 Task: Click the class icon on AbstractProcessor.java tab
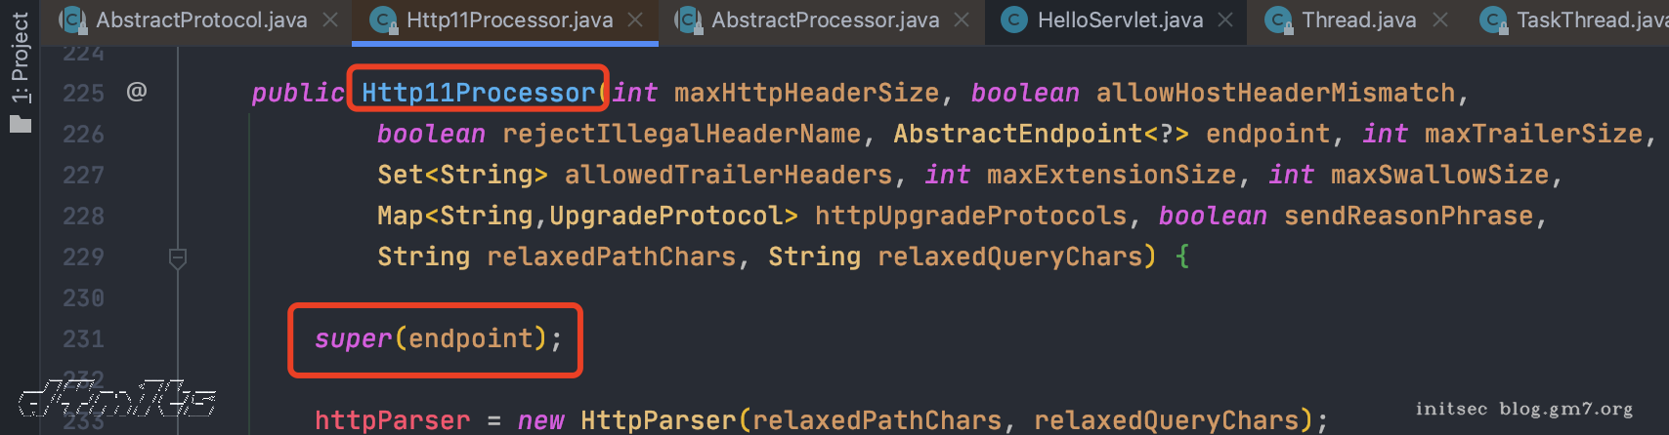(688, 20)
